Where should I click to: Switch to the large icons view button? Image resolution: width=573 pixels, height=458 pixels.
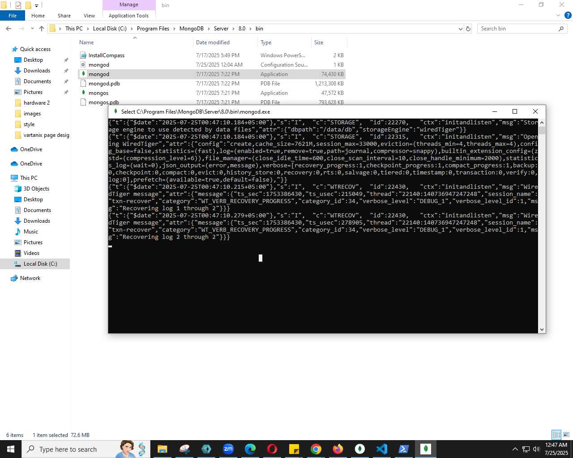pos(566,435)
